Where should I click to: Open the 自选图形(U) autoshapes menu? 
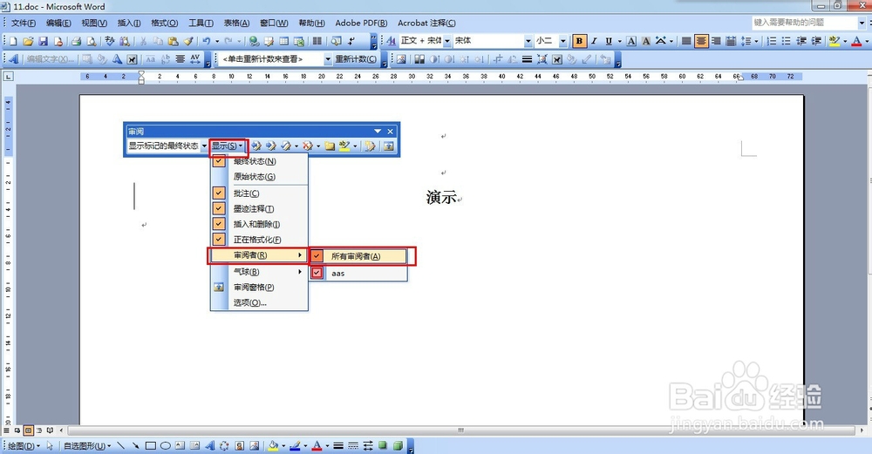(86, 445)
